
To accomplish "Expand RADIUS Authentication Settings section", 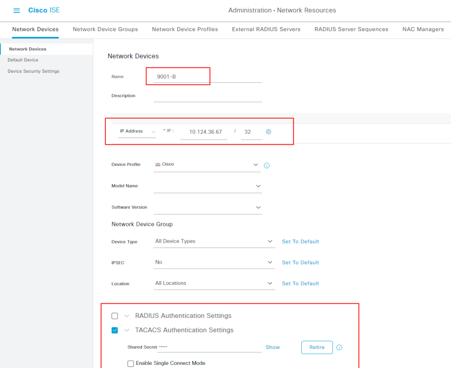I will coord(127,316).
